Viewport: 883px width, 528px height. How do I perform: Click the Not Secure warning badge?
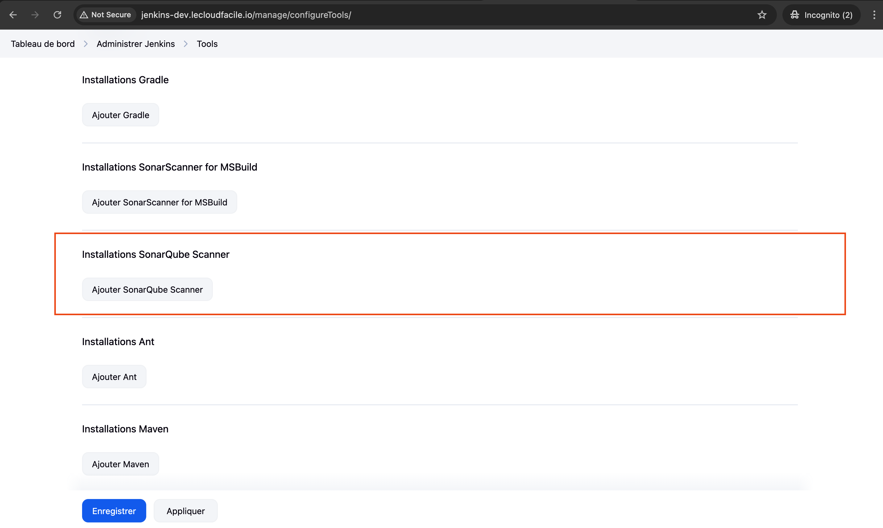tap(106, 15)
